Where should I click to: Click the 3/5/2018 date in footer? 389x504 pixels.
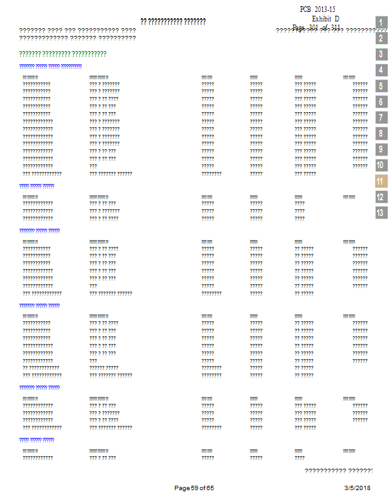point(357,488)
